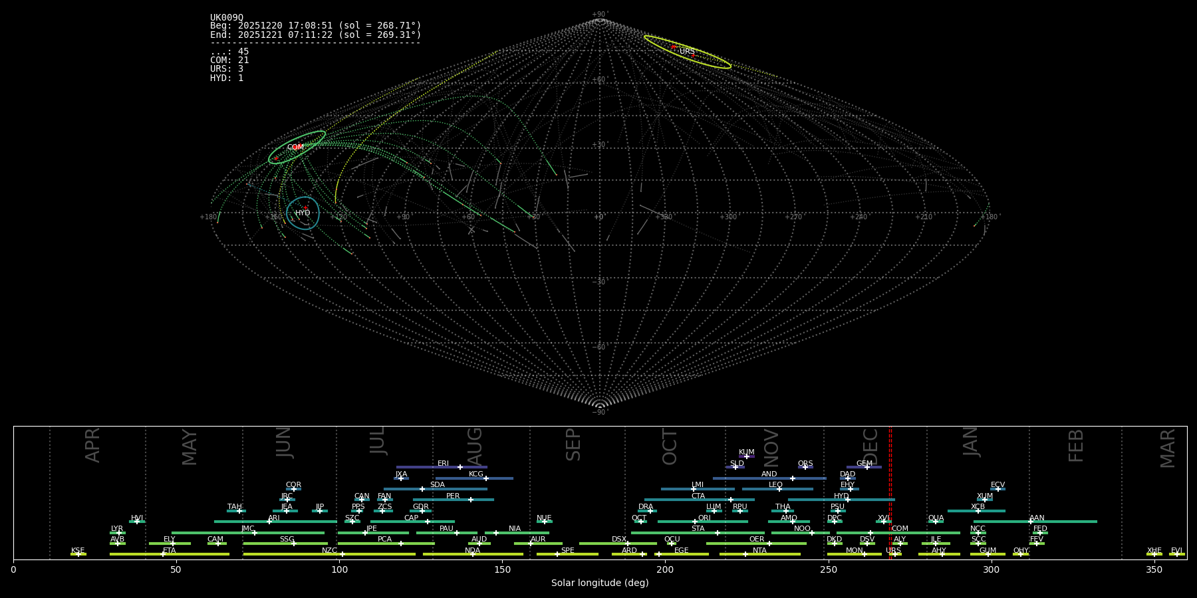Click the red dashed current-date marker
This screenshot has width=1197, height=598.
tap(890, 492)
